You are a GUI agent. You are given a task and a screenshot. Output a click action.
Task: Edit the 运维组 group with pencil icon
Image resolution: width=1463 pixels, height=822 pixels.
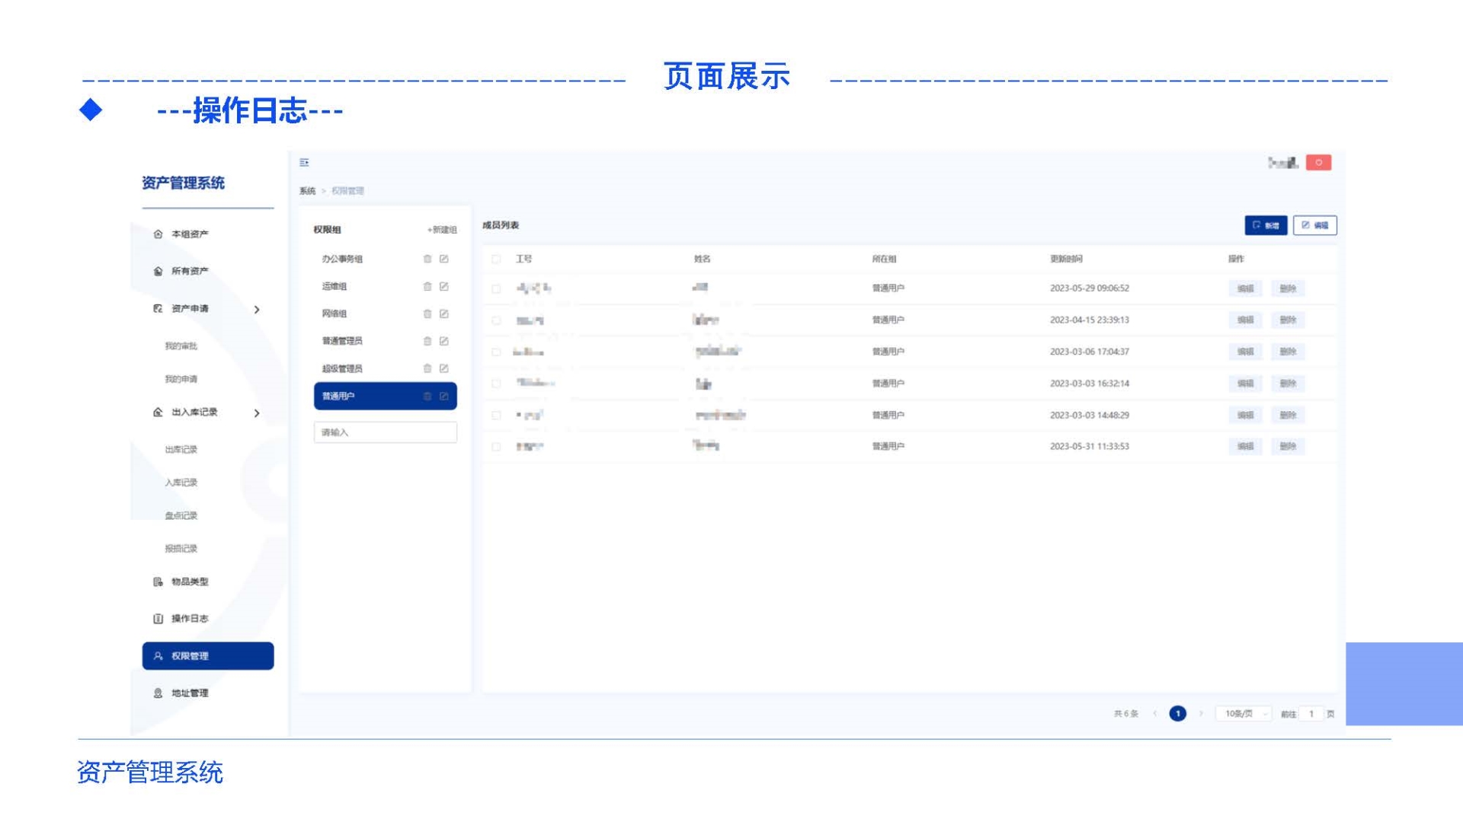443,286
